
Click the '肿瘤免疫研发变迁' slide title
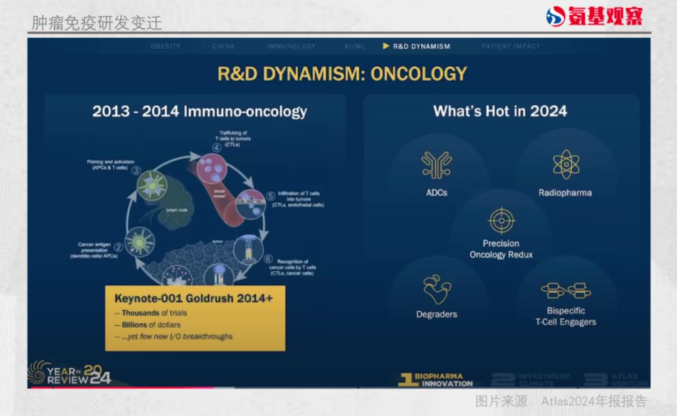coord(97,23)
